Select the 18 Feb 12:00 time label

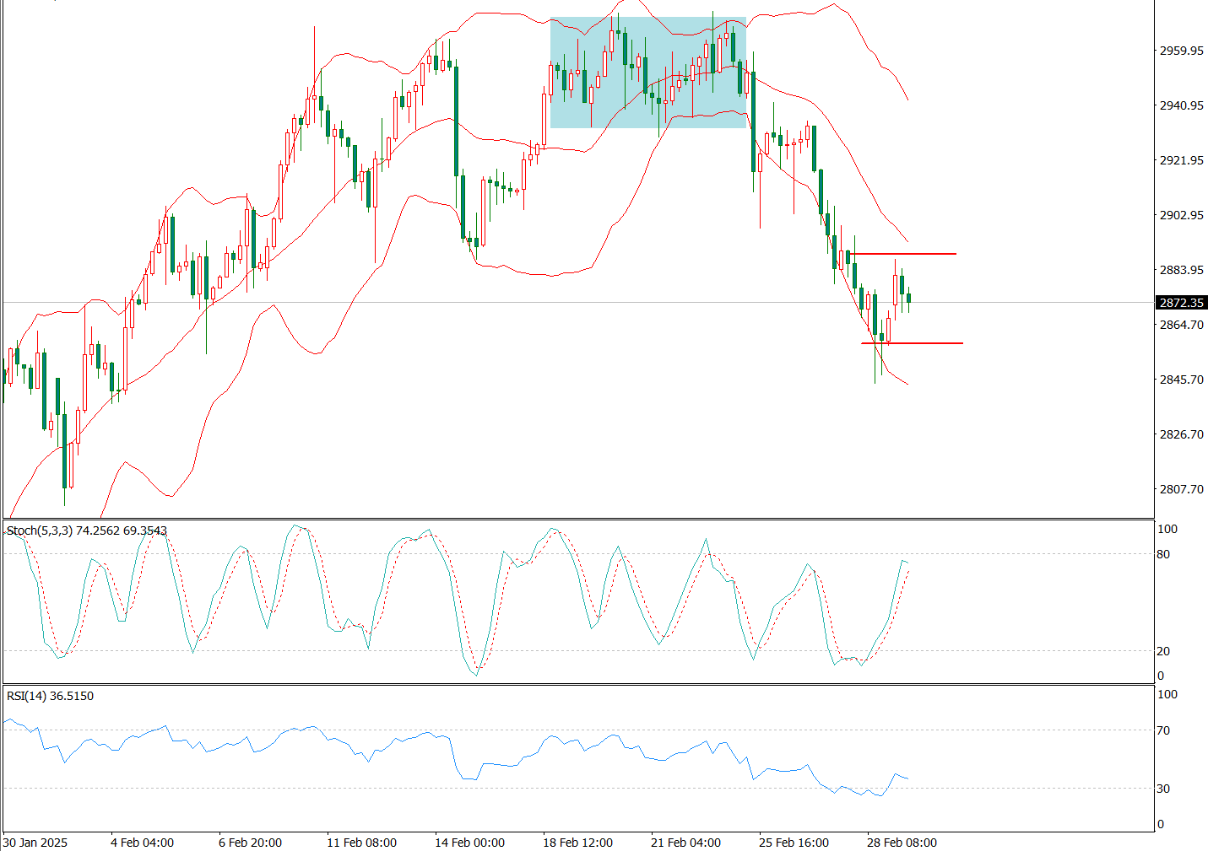pos(577,842)
